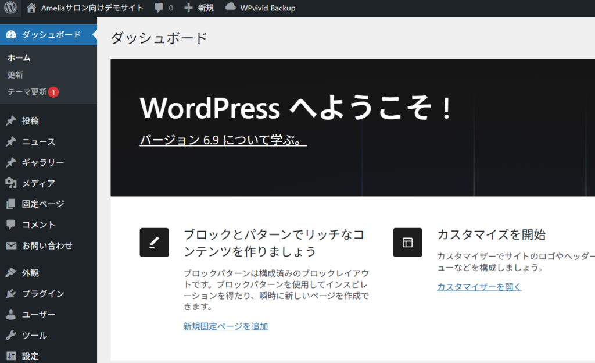Open the comments bubble icon in admin bar

(159, 8)
